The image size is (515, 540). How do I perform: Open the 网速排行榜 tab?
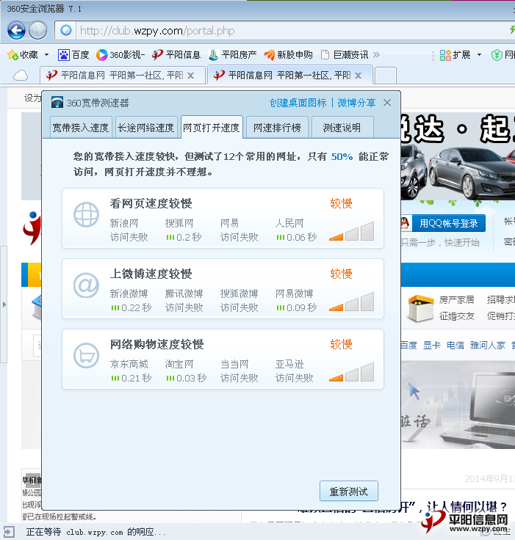(x=277, y=128)
